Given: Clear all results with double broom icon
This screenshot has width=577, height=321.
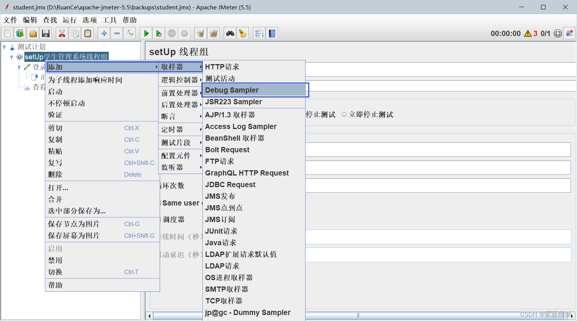Looking at the screenshot, I should [x=214, y=33].
